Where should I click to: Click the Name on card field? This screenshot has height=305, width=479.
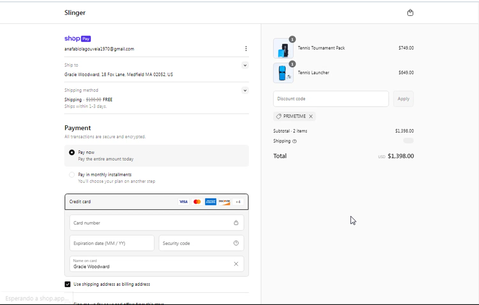pos(157,264)
